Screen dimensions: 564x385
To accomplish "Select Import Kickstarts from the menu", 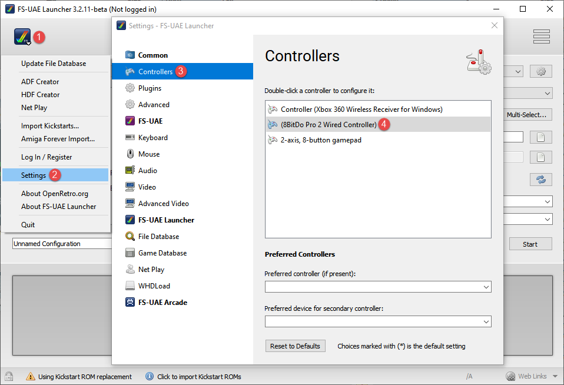I will [x=49, y=126].
